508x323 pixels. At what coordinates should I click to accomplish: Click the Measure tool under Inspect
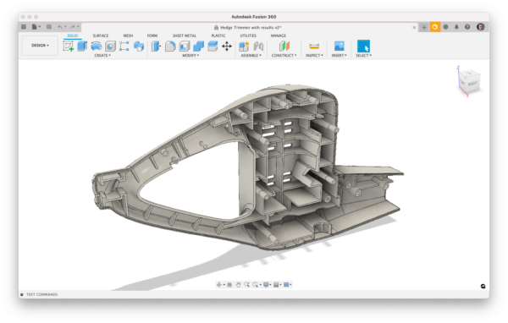tap(314, 47)
